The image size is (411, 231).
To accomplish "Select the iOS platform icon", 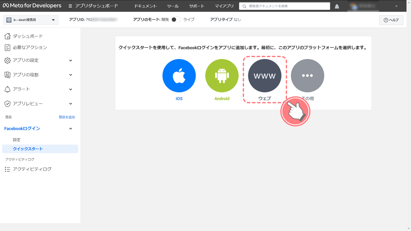I will tap(179, 76).
